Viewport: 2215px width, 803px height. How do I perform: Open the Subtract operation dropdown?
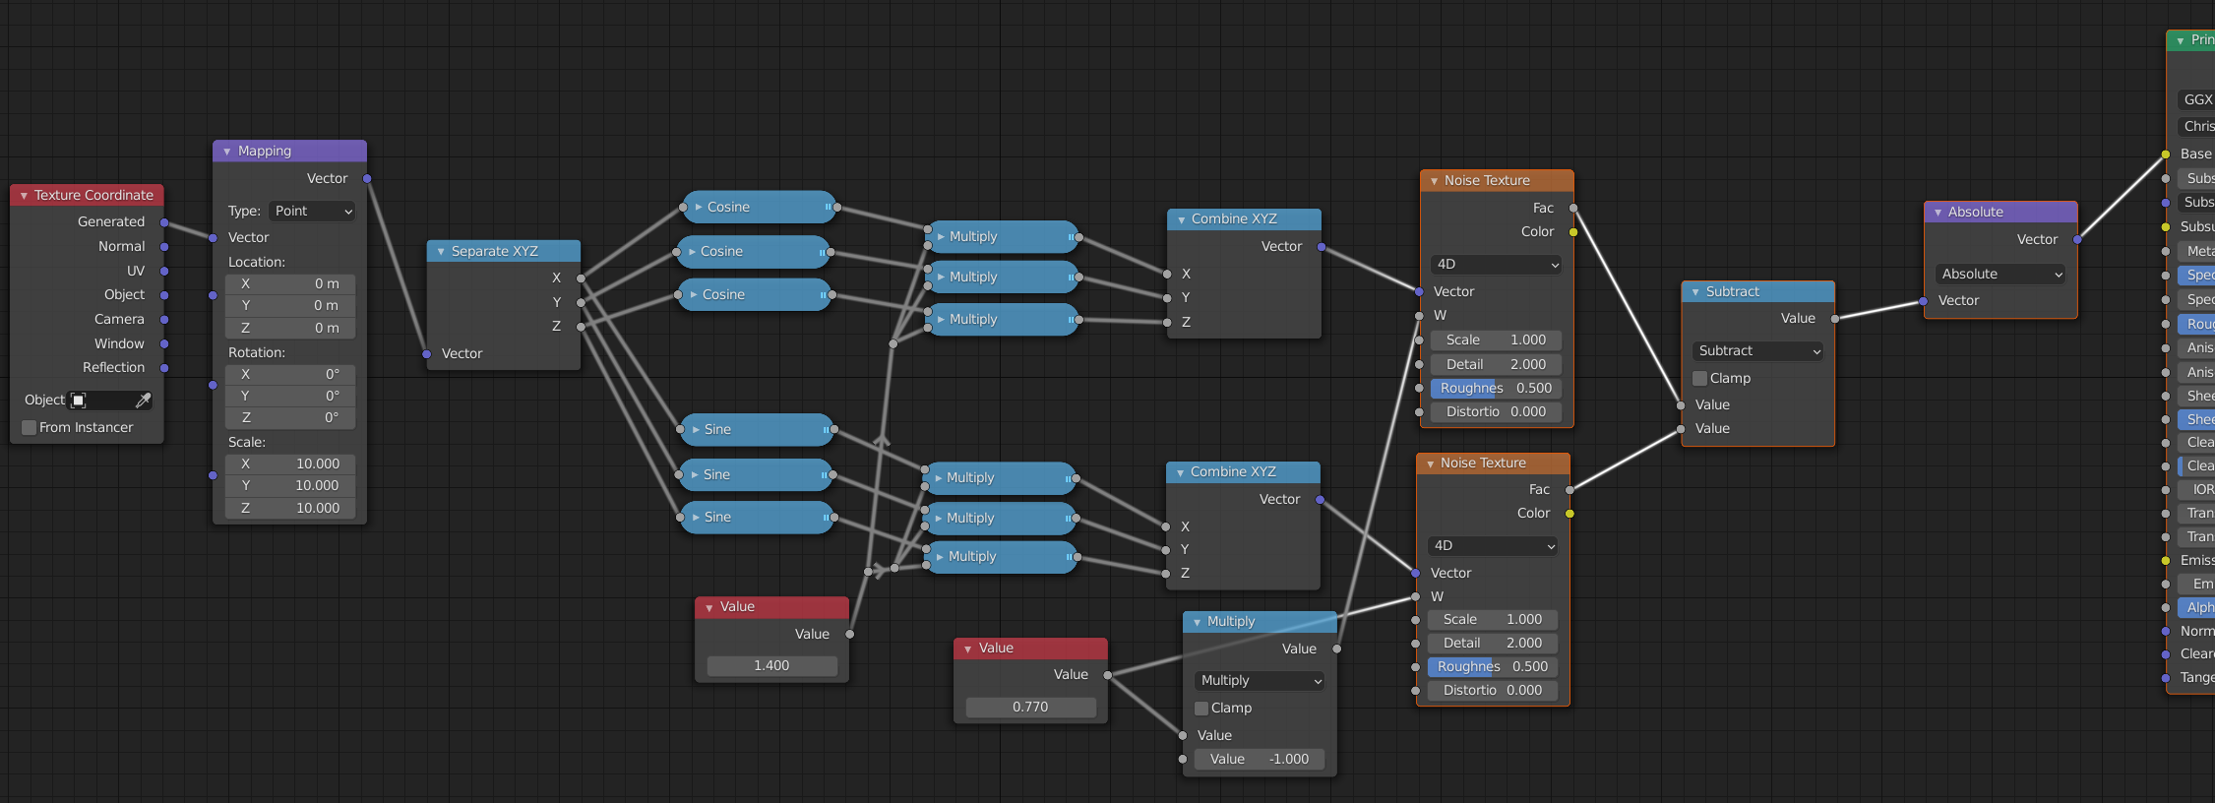(1758, 350)
